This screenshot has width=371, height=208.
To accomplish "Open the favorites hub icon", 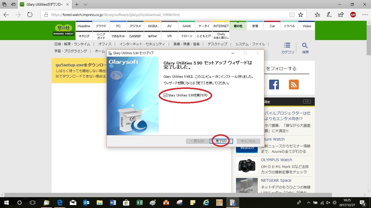I will coord(317,15).
